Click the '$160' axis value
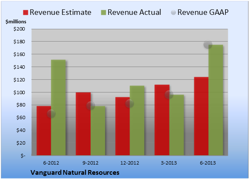 [19, 54]
